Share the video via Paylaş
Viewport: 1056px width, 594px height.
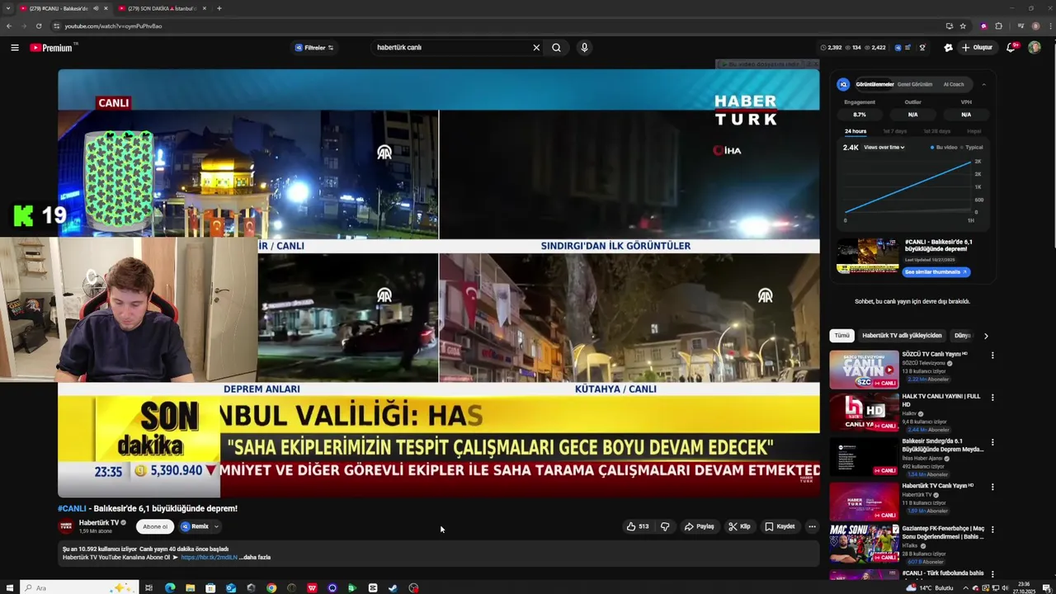click(699, 526)
